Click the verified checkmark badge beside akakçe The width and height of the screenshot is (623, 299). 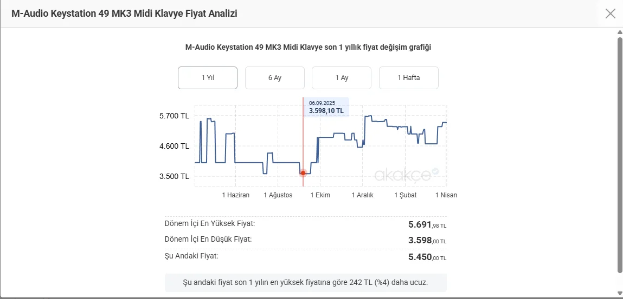[435, 171]
